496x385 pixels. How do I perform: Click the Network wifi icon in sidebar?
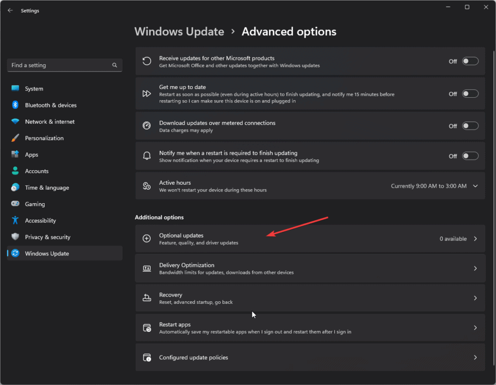point(15,121)
